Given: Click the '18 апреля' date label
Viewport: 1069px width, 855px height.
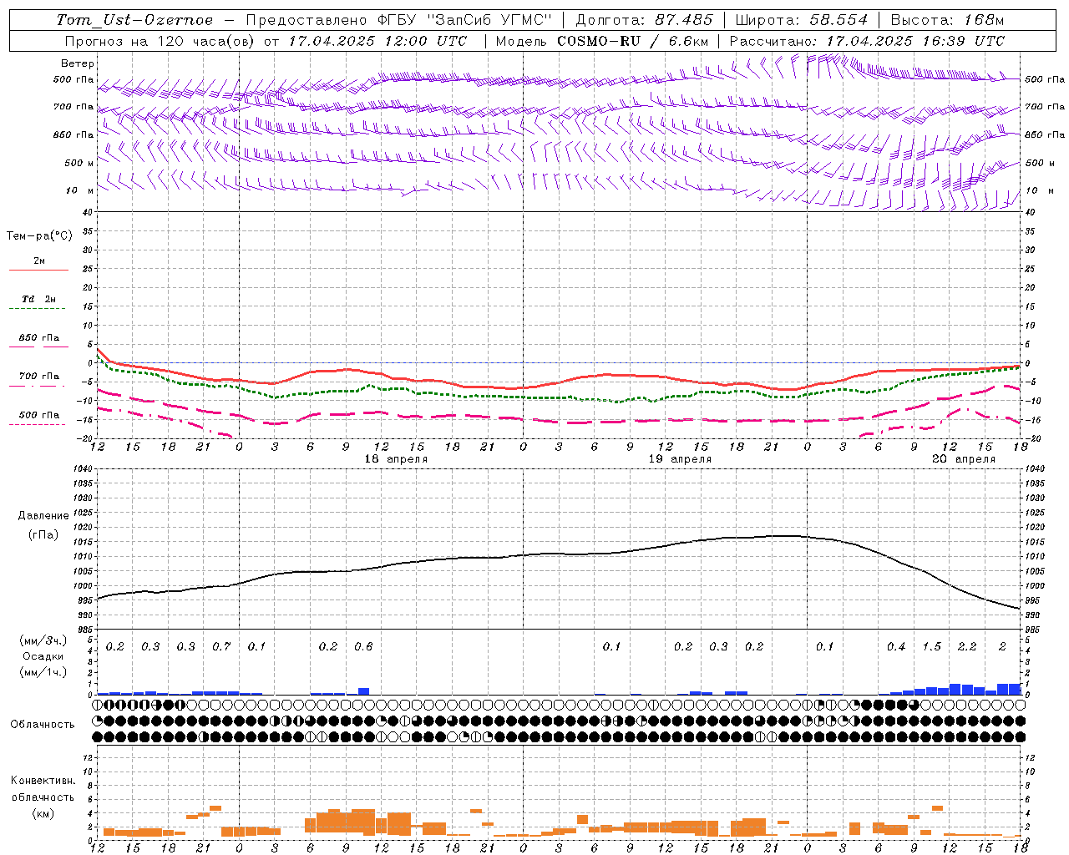Looking at the screenshot, I should [396, 459].
